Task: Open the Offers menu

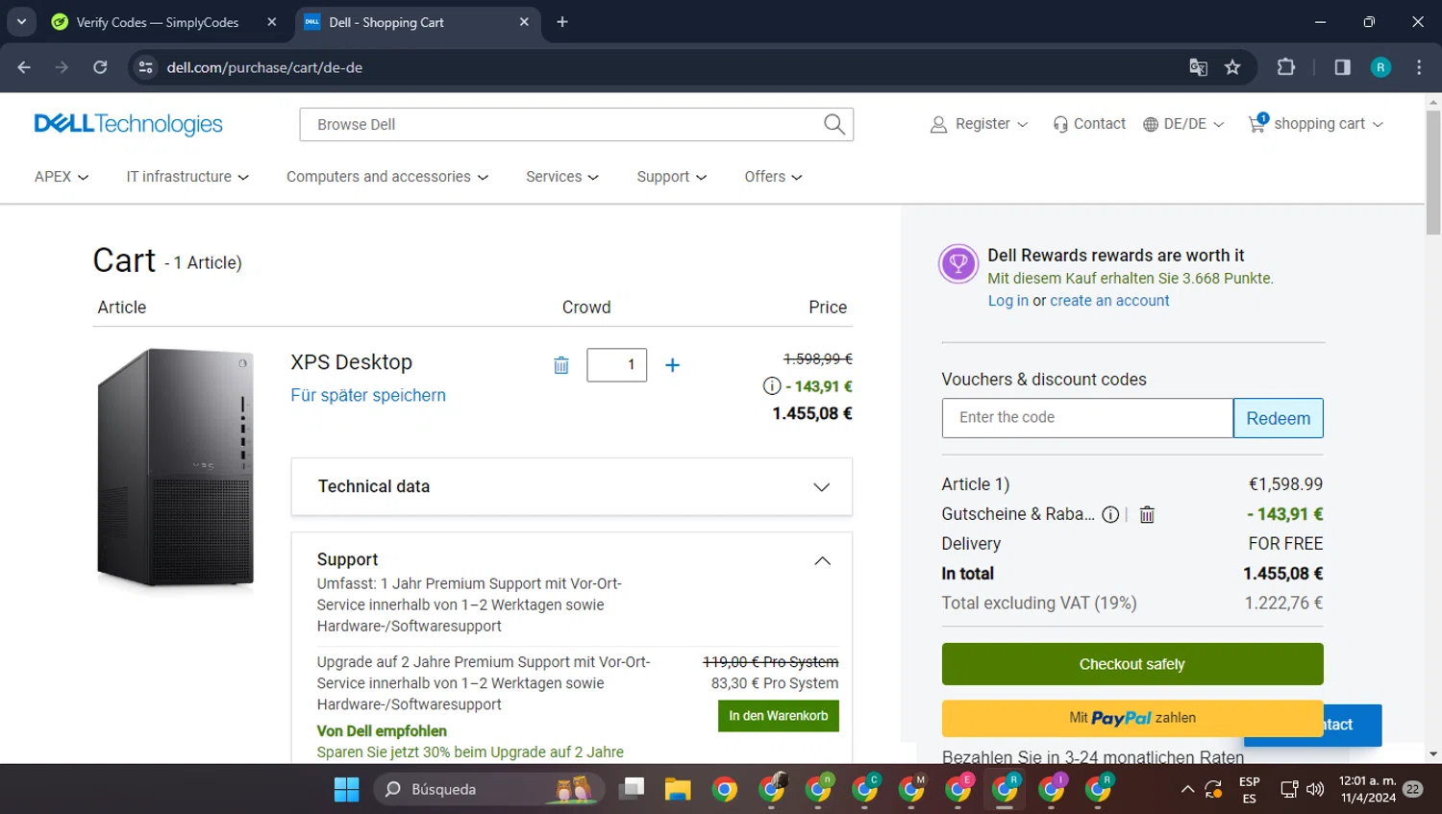Action: tap(773, 177)
